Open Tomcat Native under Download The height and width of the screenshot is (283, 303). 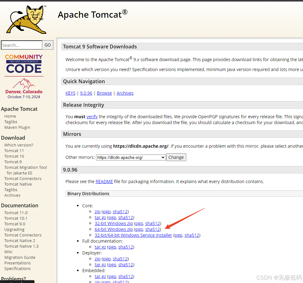(x=18, y=184)
